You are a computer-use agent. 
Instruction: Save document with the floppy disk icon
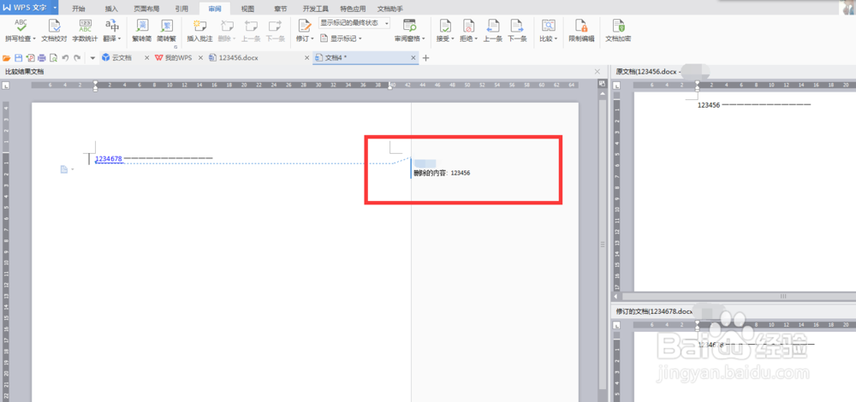click(19, 58)
